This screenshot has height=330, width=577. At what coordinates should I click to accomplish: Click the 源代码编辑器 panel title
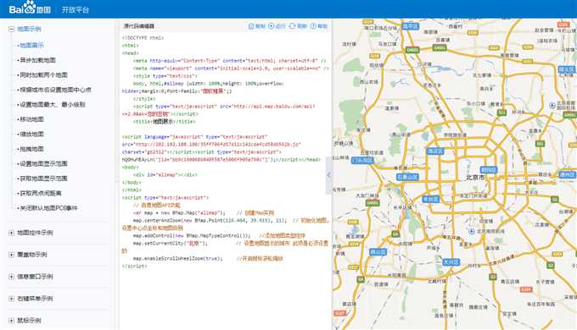[138, 26]
